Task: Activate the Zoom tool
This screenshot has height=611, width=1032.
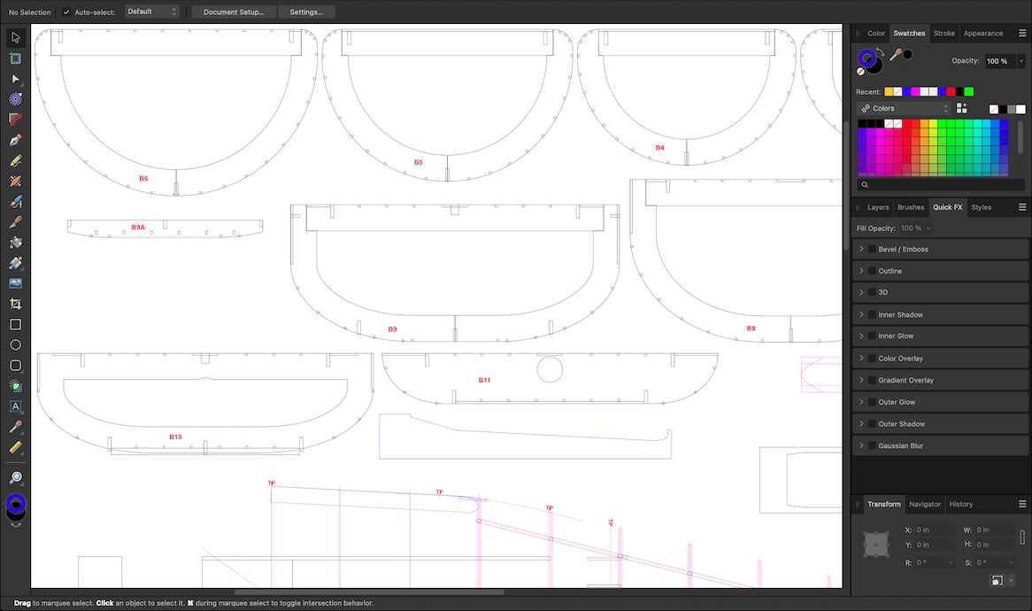Action: point(15,476)
